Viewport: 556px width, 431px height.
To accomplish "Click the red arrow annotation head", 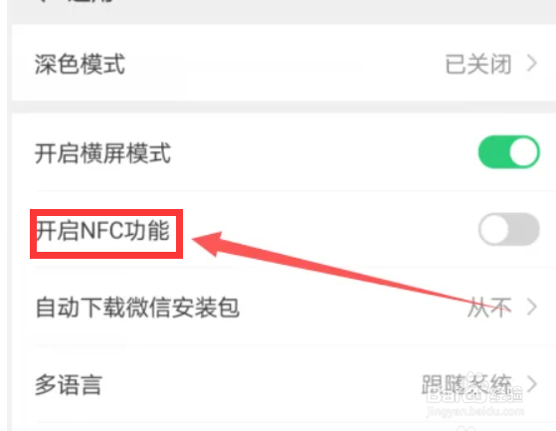I will point(208,242).
